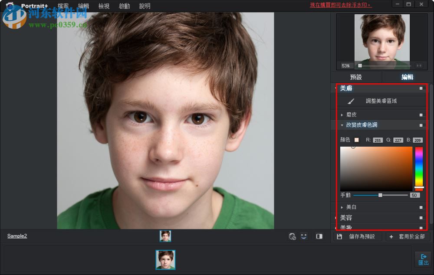Click the before/after compare face icon

pyautogui.click(x=292, y=236)
